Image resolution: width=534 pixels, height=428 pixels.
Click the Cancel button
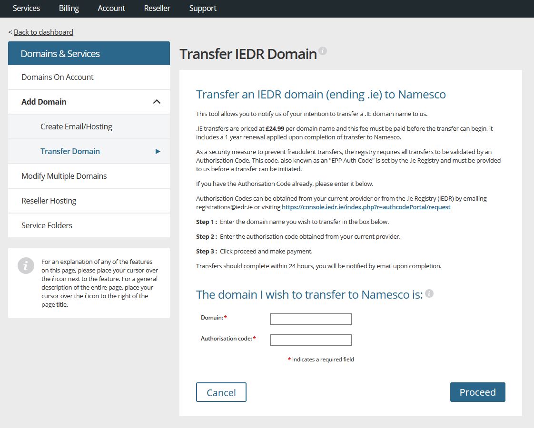click(x=221, y=392)
